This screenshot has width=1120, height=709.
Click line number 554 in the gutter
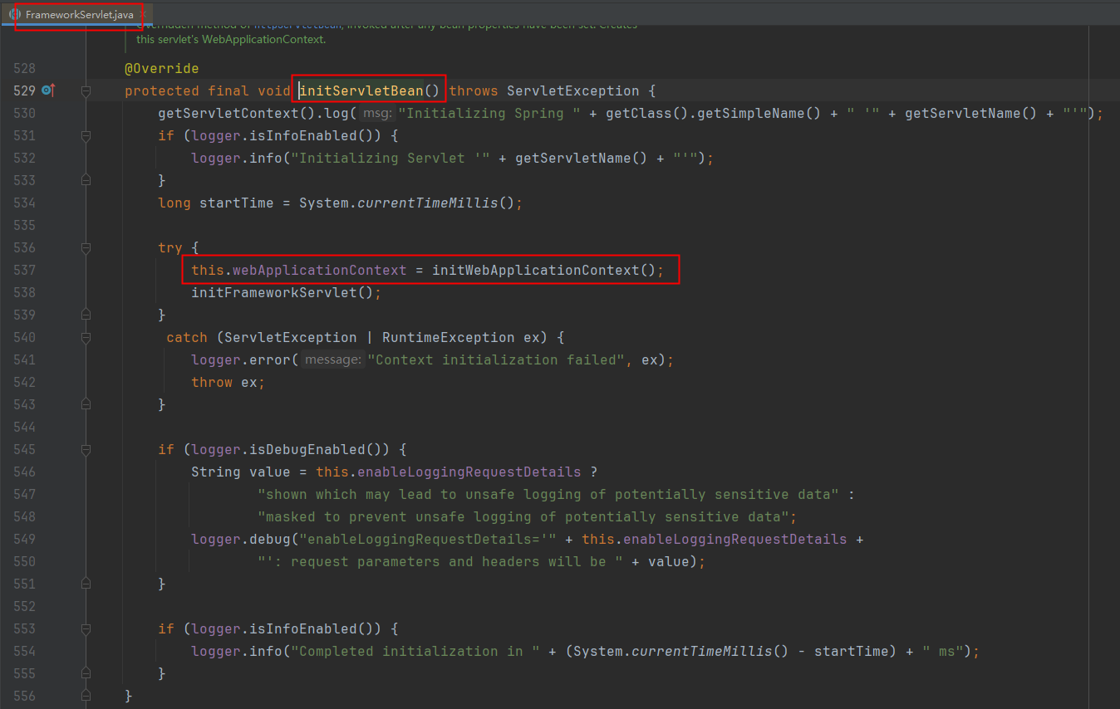(x=24, y=651)
